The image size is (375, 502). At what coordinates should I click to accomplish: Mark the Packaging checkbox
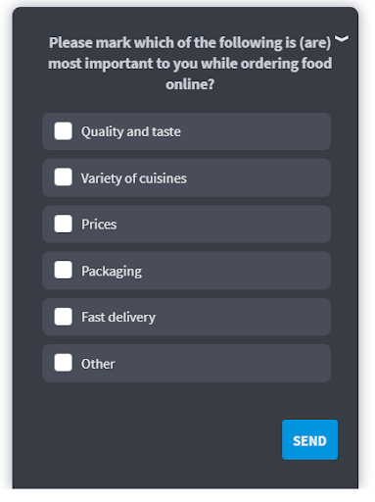click(64, 270)
